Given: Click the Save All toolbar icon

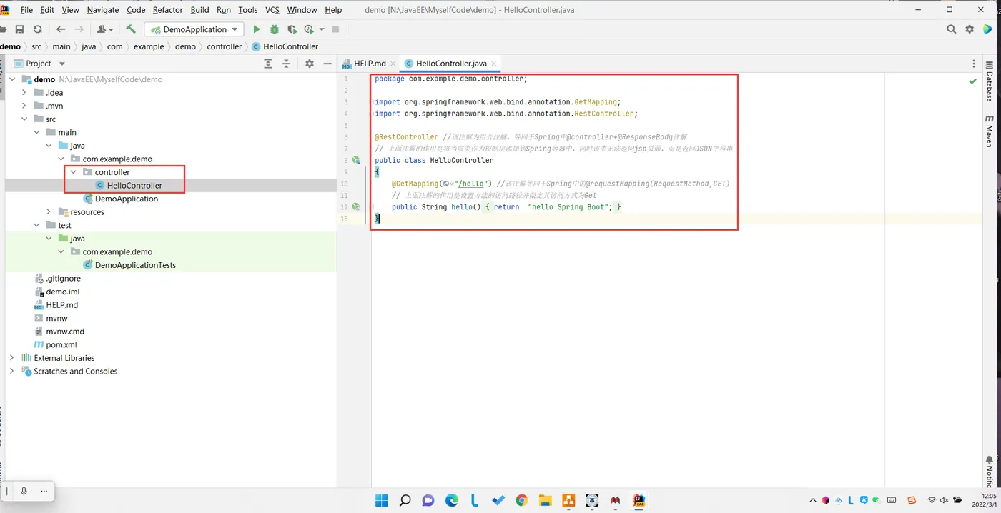Looking at the screenshot, I should 19,29.
